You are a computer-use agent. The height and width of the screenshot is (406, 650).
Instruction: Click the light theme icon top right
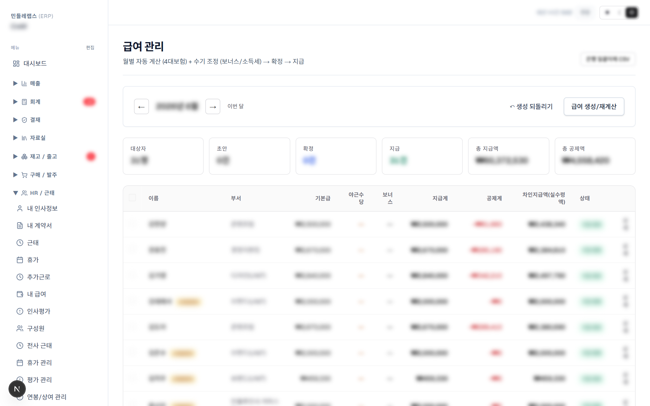coord(607,13)
